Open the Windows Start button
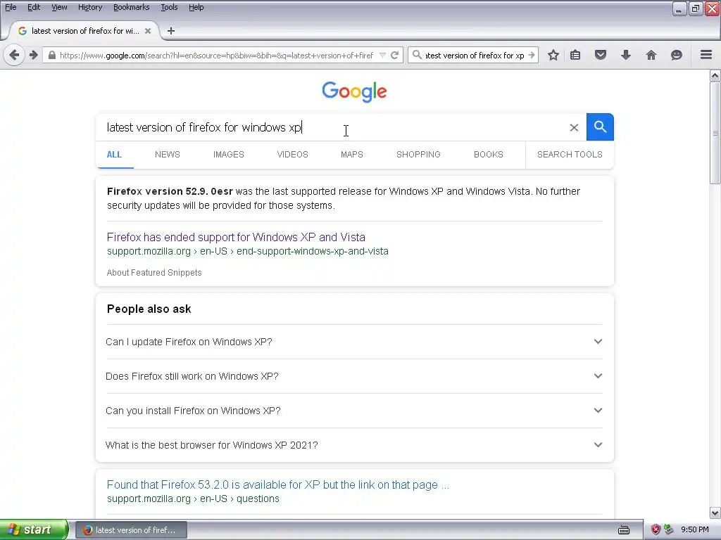The height and width of the screenshot is (540, 721). coord(34,530)
